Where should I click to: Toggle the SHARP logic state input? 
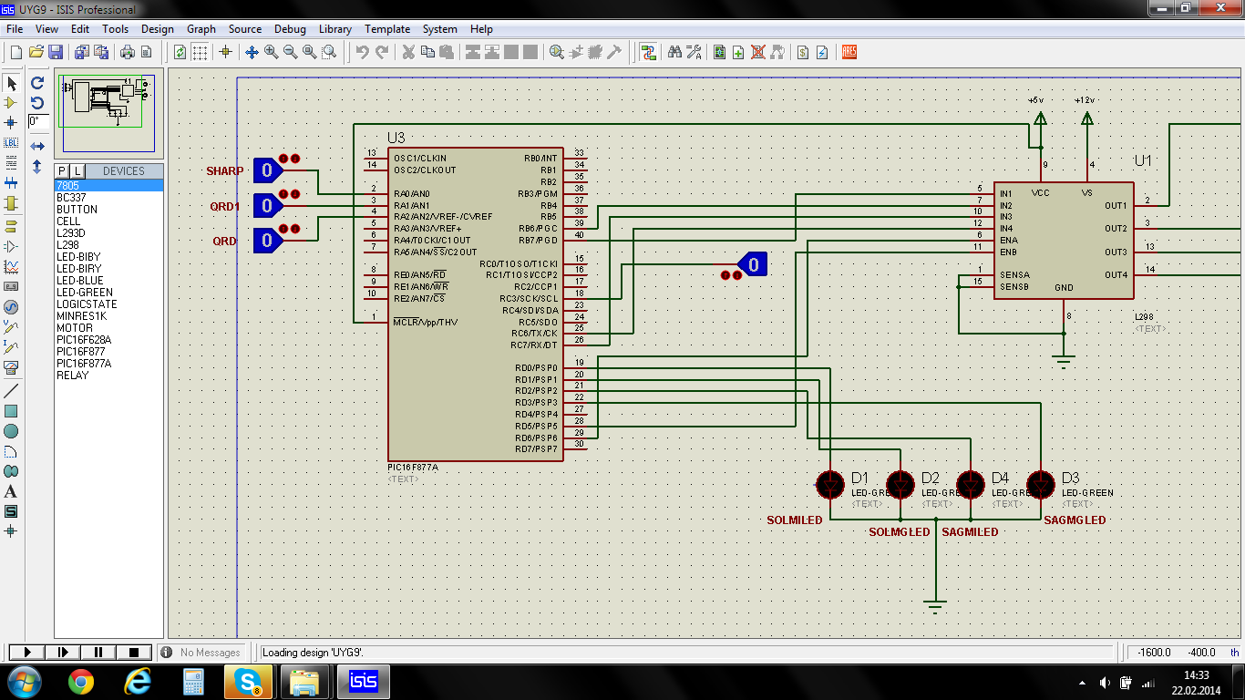(x=267, y=170)
